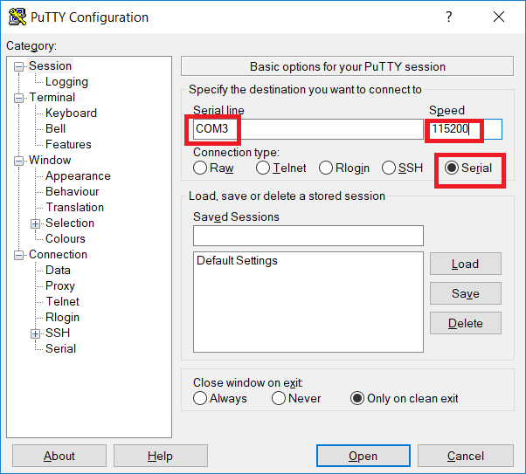The image size is (526, 474).
Task: Click the Cancel button
Action: pyautogui.click(x=466, y=456)
